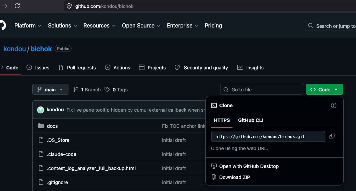This screenshot has width=356, height=191.
Task: Select the HTTPS clone tab
Action: pos(222,121)
